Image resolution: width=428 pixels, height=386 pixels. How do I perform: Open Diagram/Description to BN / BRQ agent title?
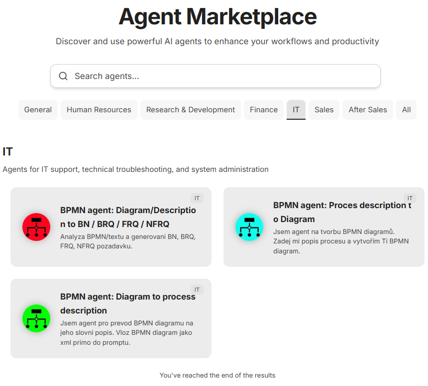point(128,217)
